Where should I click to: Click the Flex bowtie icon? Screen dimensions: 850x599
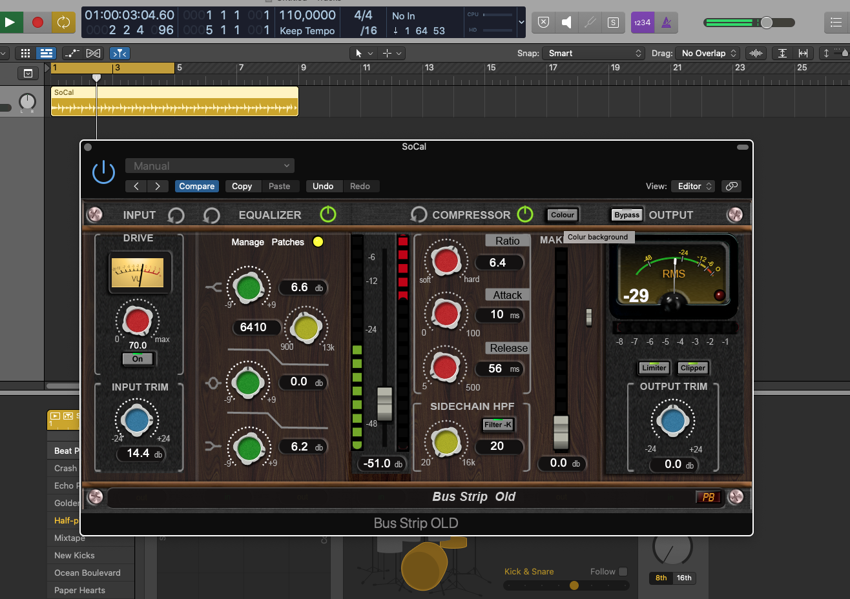tap(94, 54)
